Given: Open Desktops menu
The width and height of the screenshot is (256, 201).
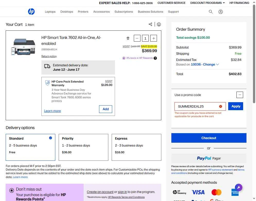Looking at the screenshot, I should (x=67, y=12).
